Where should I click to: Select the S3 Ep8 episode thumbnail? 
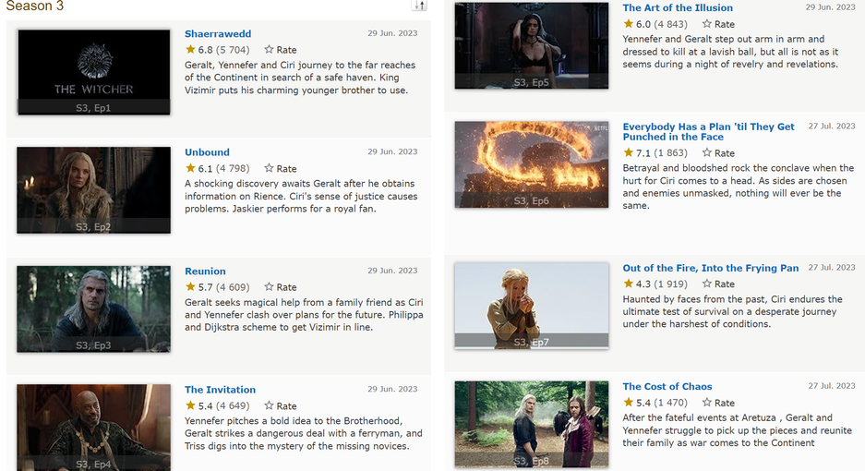point(531,424)
